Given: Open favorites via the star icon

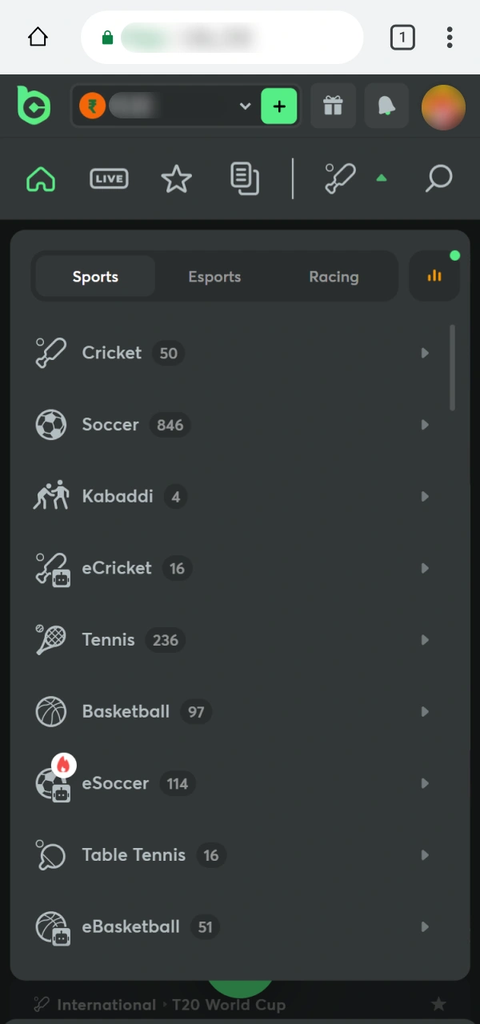Looking at the screenshot, I should point(176,178).
